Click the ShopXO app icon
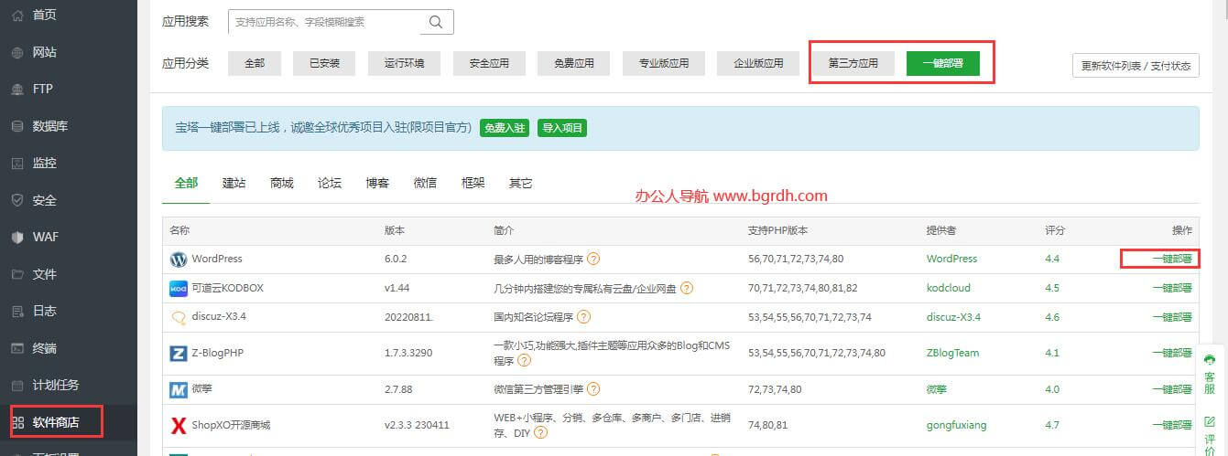 coord(179,425)
